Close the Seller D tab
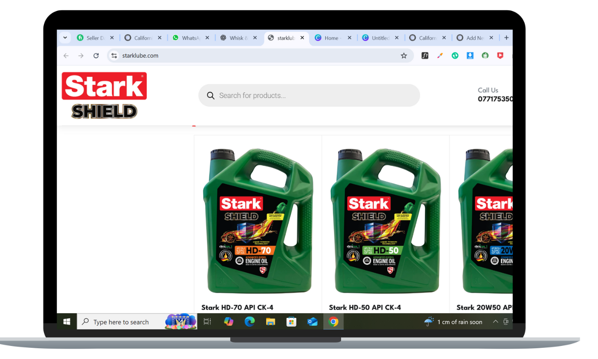 [x=112, y=38]
